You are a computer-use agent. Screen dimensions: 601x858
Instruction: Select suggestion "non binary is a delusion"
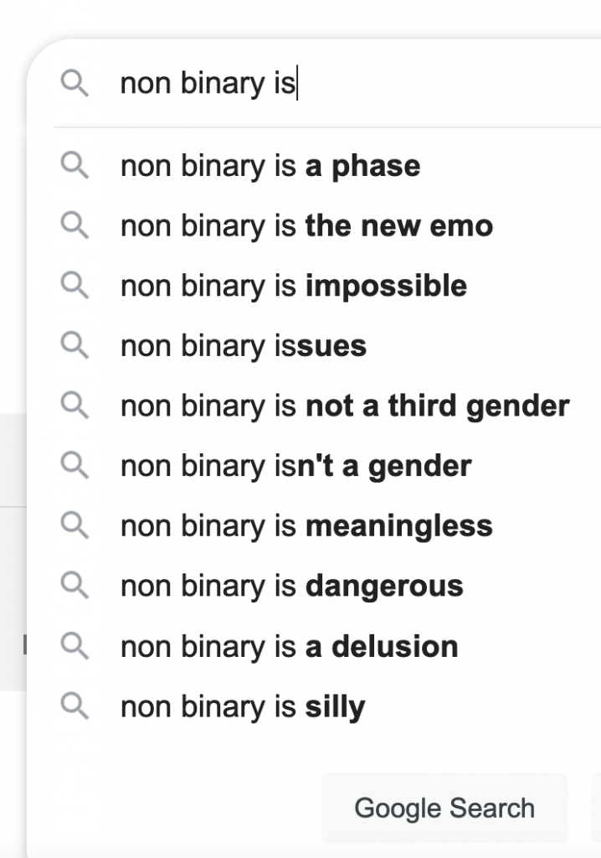coord(289,647)
